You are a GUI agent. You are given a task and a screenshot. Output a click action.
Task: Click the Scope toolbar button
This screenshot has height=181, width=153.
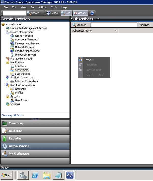[x=52, y=13]
